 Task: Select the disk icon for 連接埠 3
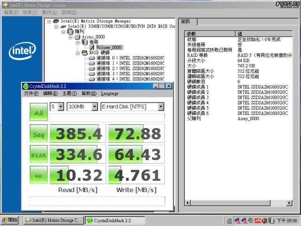click(92, 74)
